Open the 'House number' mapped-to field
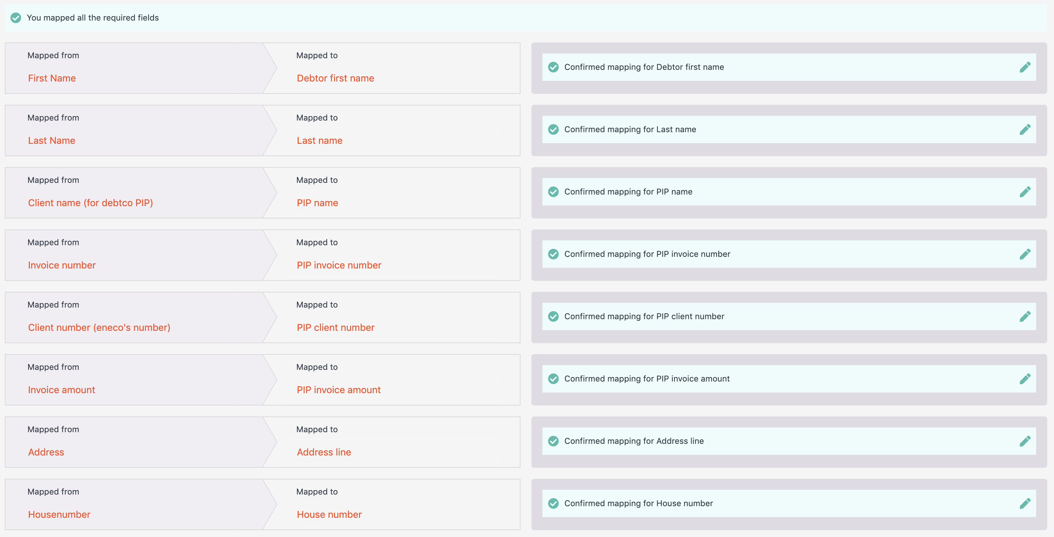The height and width of the screenshot is (537, 1054). (x=392, y=514)
